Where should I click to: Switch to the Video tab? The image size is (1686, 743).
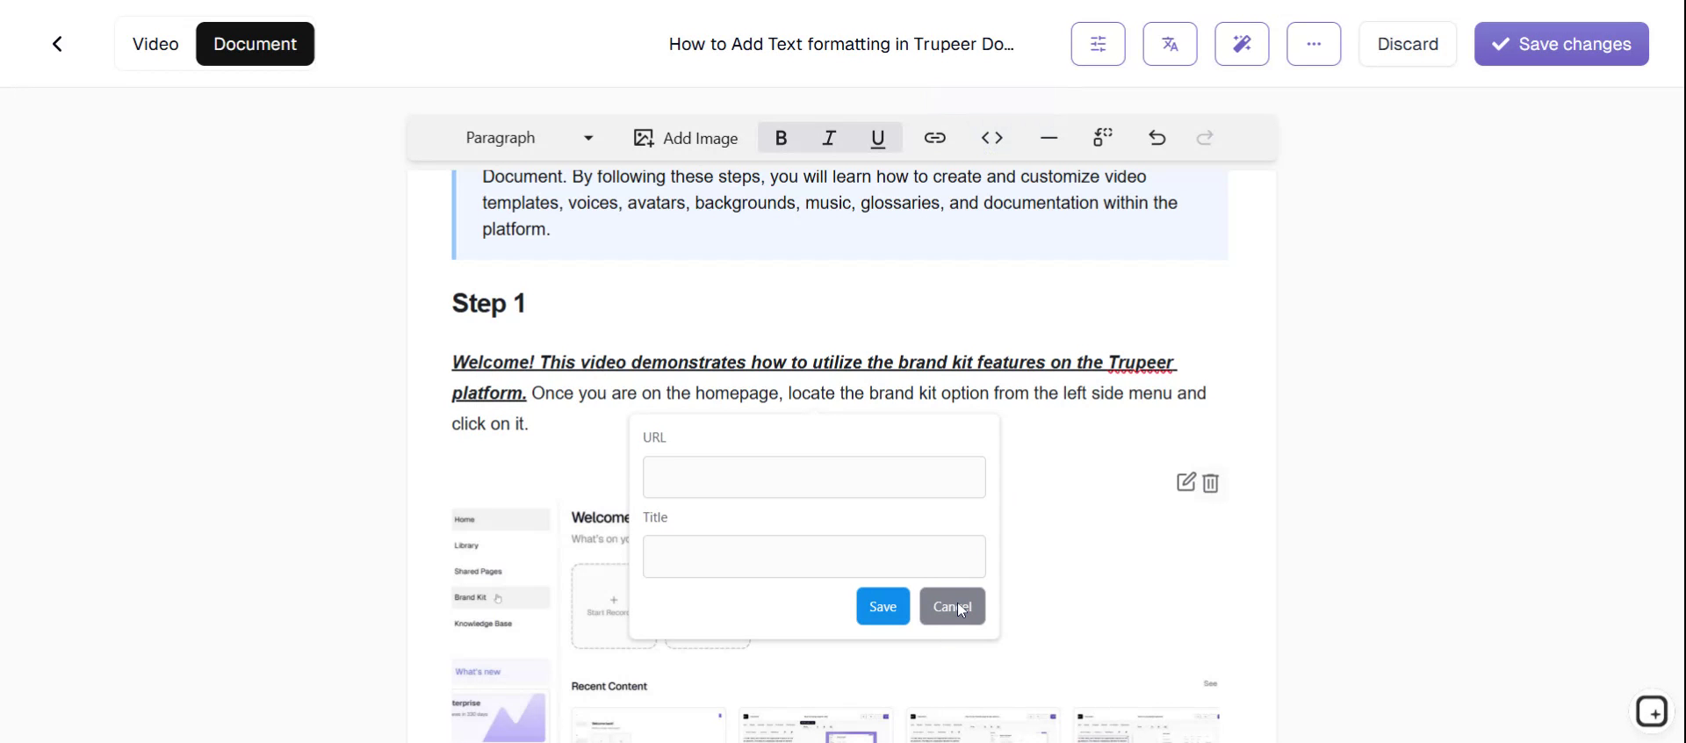click(155, 44)
